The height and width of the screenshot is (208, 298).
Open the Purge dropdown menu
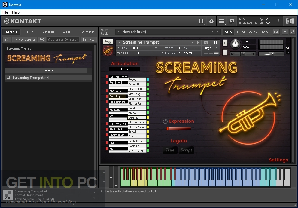tap(210, 48)
